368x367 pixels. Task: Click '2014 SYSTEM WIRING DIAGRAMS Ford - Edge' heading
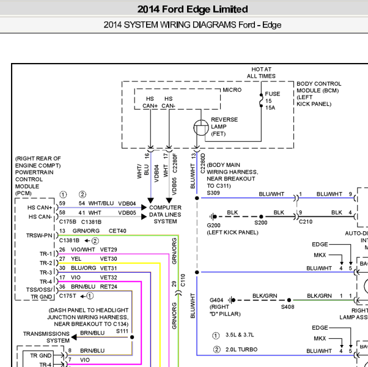(192, 25)
